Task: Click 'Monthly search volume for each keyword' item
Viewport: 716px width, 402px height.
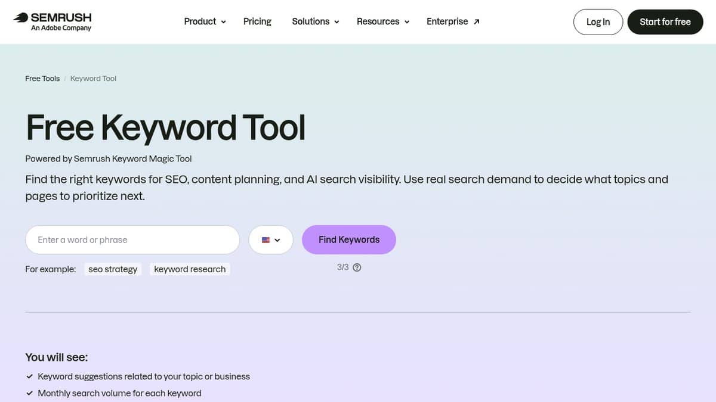Action: click(119, 393)
